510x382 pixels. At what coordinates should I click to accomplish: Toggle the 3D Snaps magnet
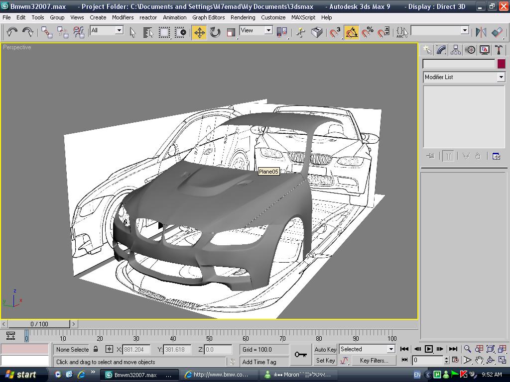(x=335, y=32)
